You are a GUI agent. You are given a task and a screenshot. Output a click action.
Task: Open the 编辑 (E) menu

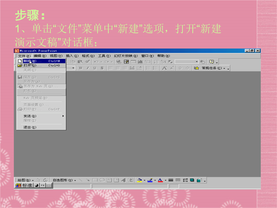coord(40,56)
